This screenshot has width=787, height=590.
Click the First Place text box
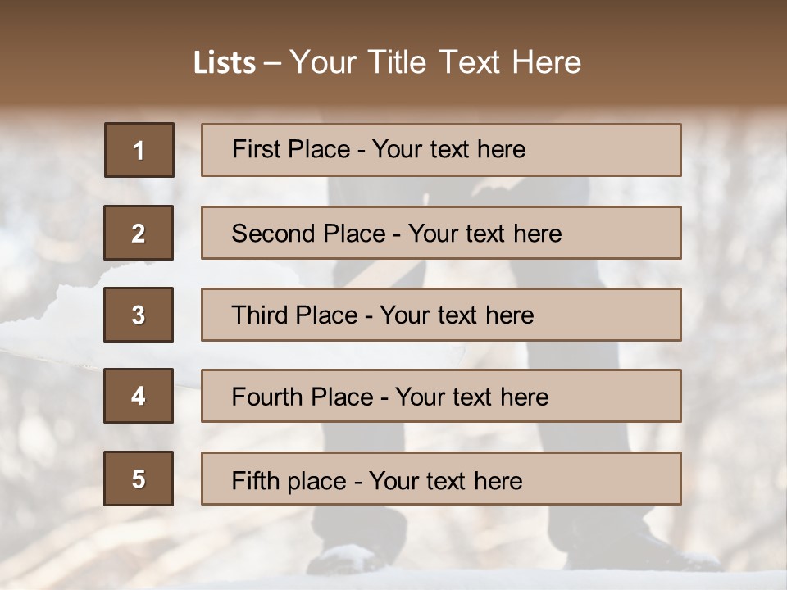[441, 150]
